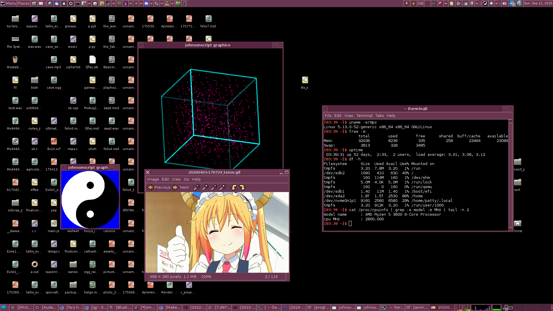
Task: Click the date Sun, Sep 21, 2025 clock
Action: [x=538, y=3]
